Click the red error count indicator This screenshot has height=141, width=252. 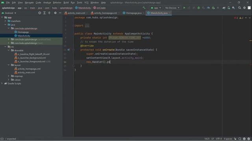click(x=236, y=18)
